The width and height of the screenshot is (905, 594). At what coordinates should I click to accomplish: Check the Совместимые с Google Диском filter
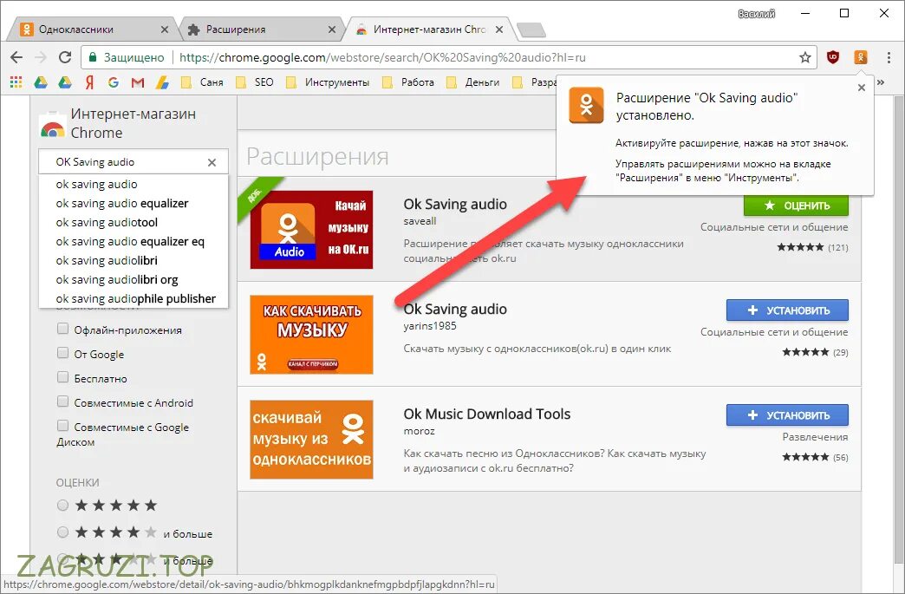(62, 426)
